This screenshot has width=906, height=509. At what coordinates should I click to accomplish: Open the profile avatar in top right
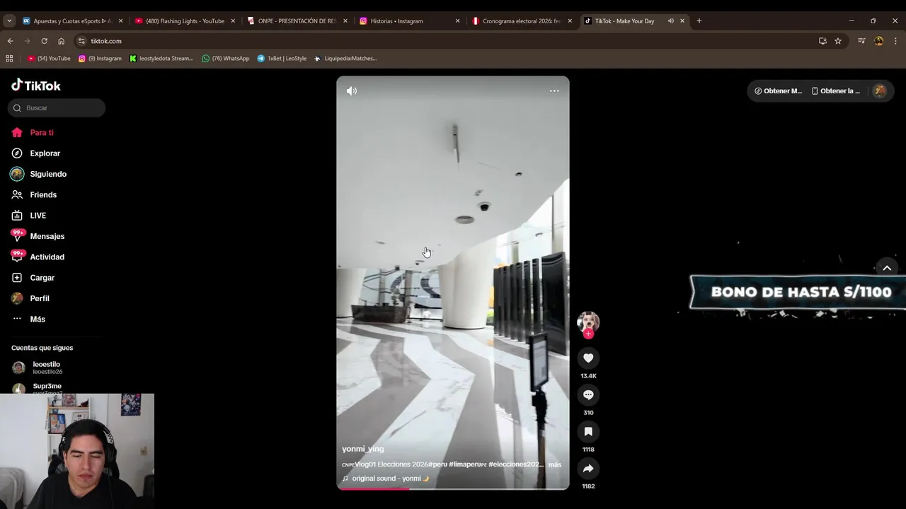tap(880, 91)
